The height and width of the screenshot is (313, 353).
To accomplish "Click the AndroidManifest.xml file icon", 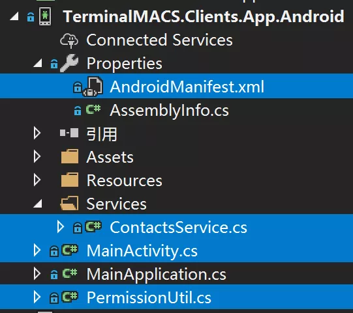I will point(93,87).
